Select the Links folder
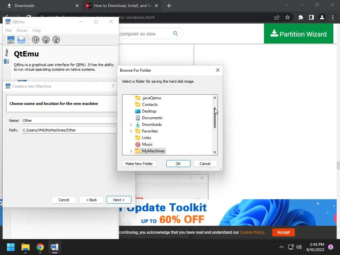 tap(143, 138)
